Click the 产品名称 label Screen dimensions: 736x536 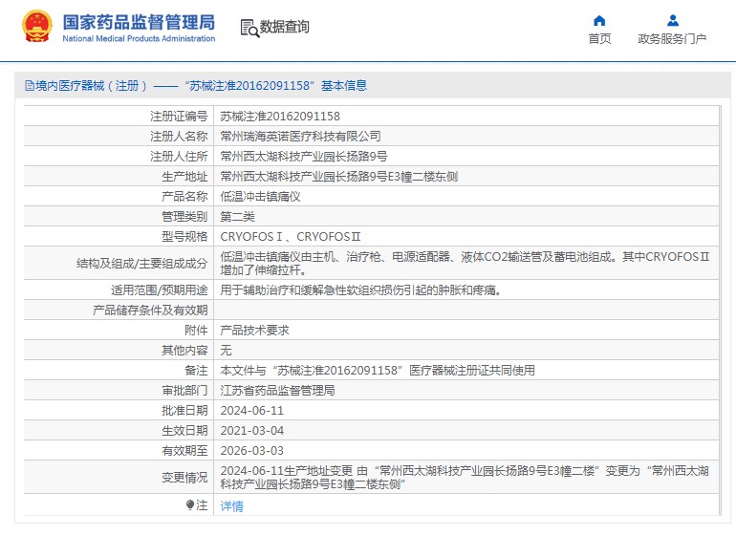pyautogui.click(x=184, y=197)
